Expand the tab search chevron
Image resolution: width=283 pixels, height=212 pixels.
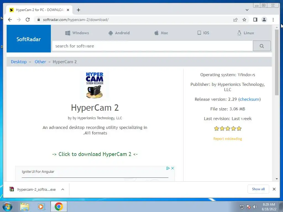pyautogui.click(x=247, y=10)
